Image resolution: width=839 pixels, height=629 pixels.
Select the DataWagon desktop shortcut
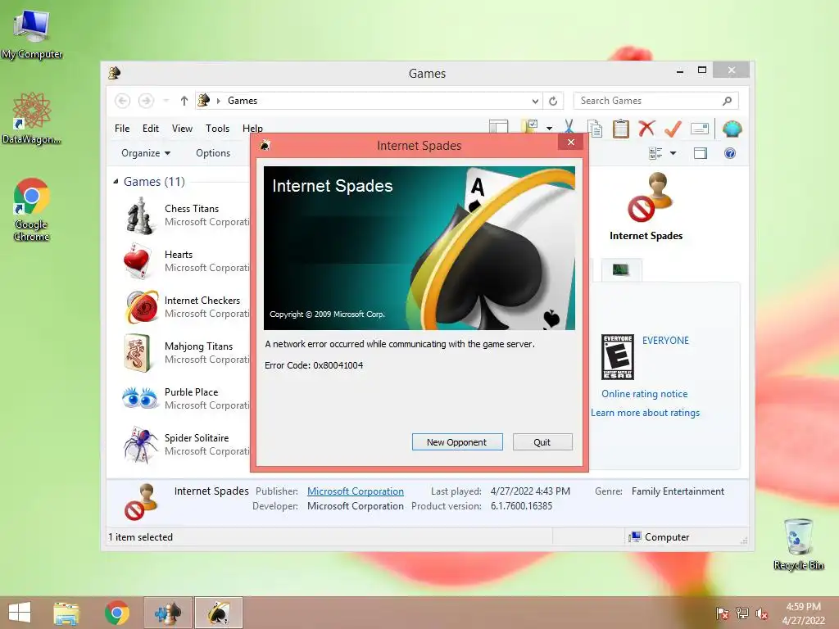[32, 118]
